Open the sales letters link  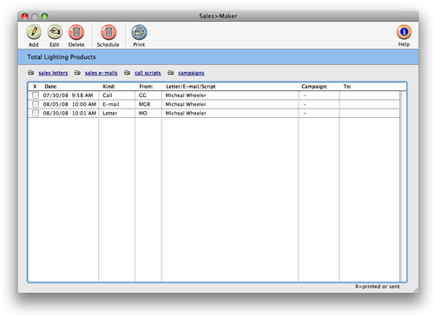click(x=53, y=73)
